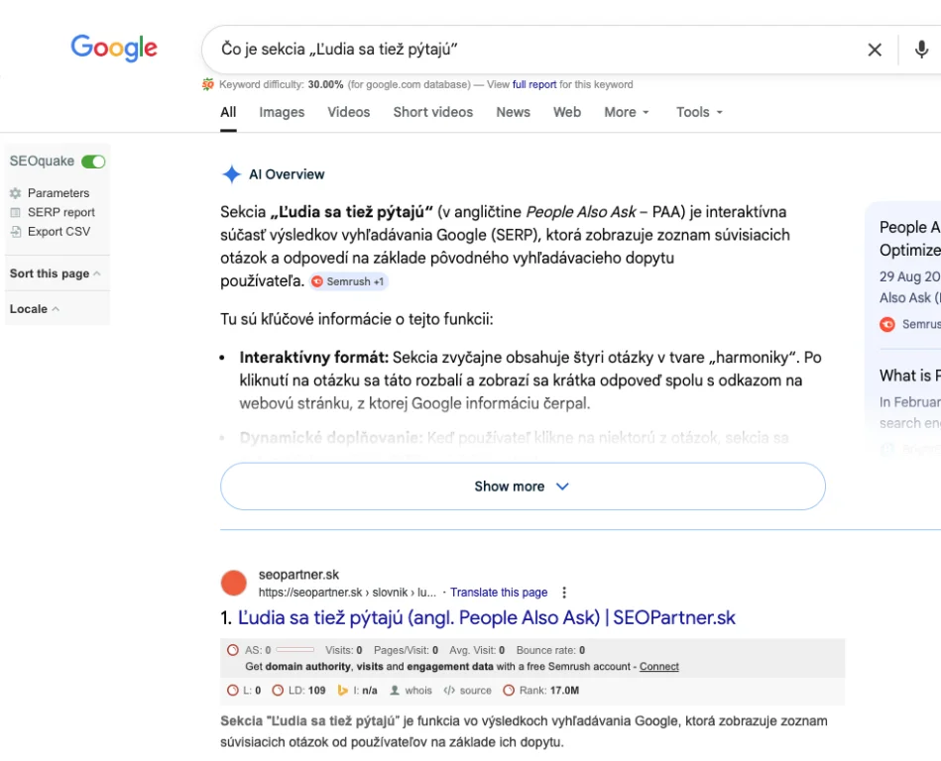The height and width of the screenshot is (761, 941).
Task: Start voice search via microphone icon
Action: click(x=921, y=50)
